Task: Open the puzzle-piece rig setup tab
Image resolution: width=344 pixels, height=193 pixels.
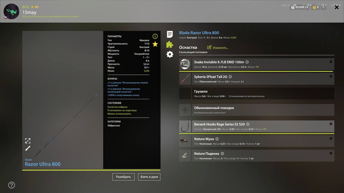Action: tap(170, 44)
